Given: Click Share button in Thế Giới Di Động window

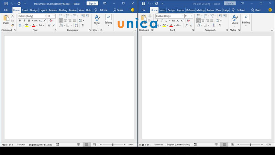Looking at the screenshot, I should coord(255,10).
